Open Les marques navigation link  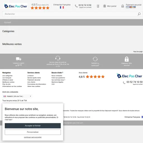7,78
